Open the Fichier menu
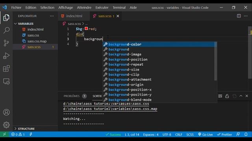 point(16,7)
